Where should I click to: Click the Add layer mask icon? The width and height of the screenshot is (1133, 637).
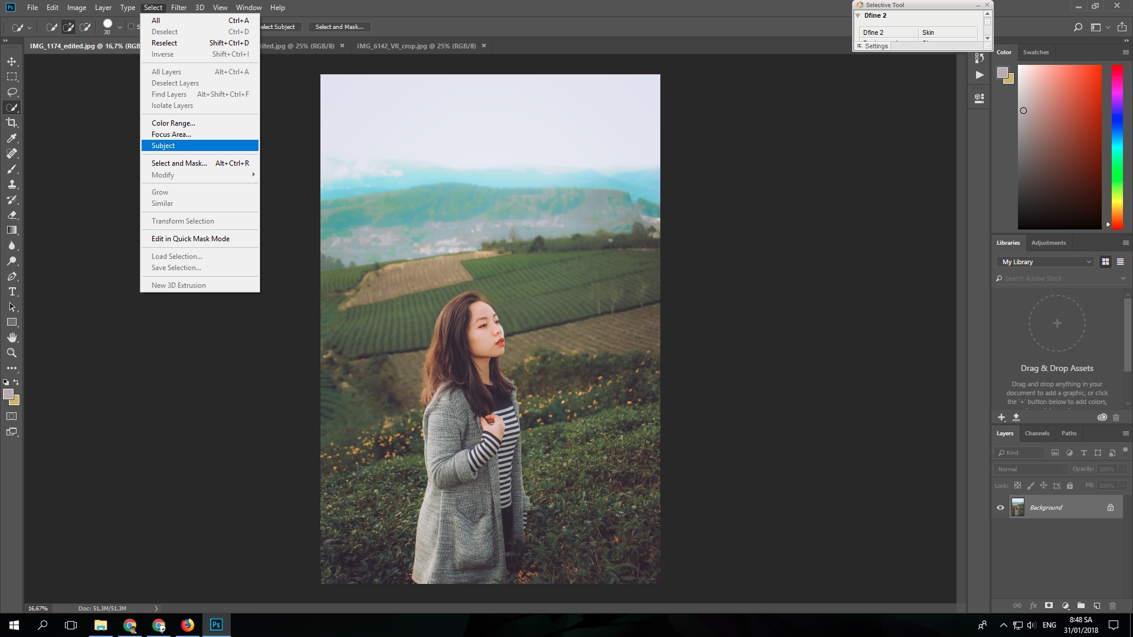click(x=1049, y=606)
